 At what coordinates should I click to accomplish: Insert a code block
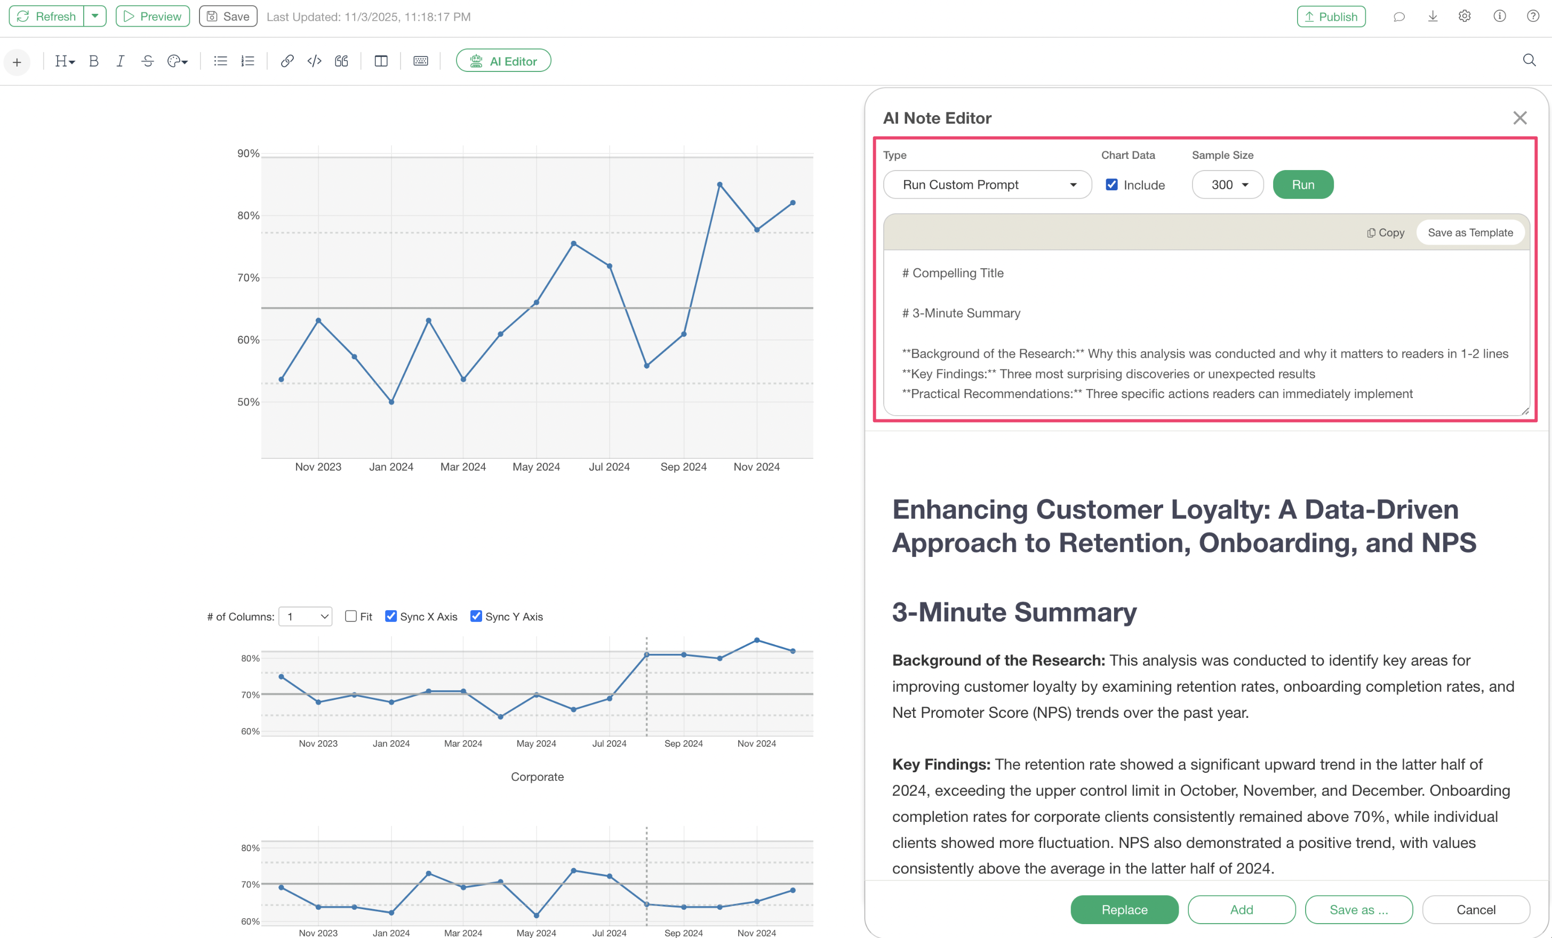[314, 61]
